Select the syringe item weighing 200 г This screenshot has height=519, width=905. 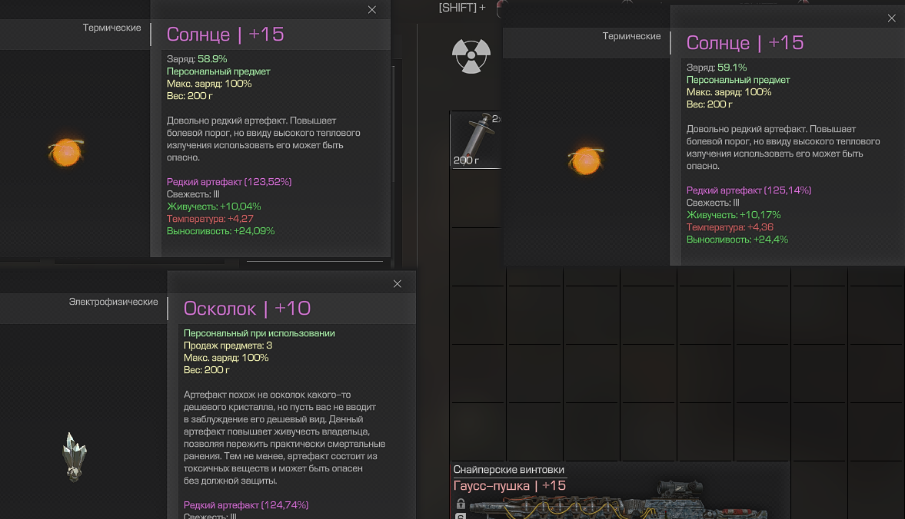(476, 140)
